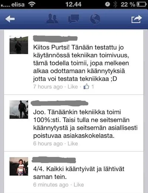Tap the back arrow icon

coord(10,19)
